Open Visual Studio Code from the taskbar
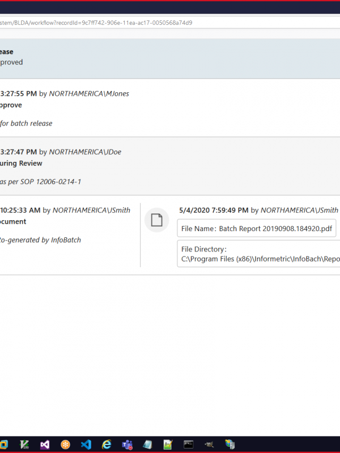Screen dimensions: 340x453 point(86,444)
